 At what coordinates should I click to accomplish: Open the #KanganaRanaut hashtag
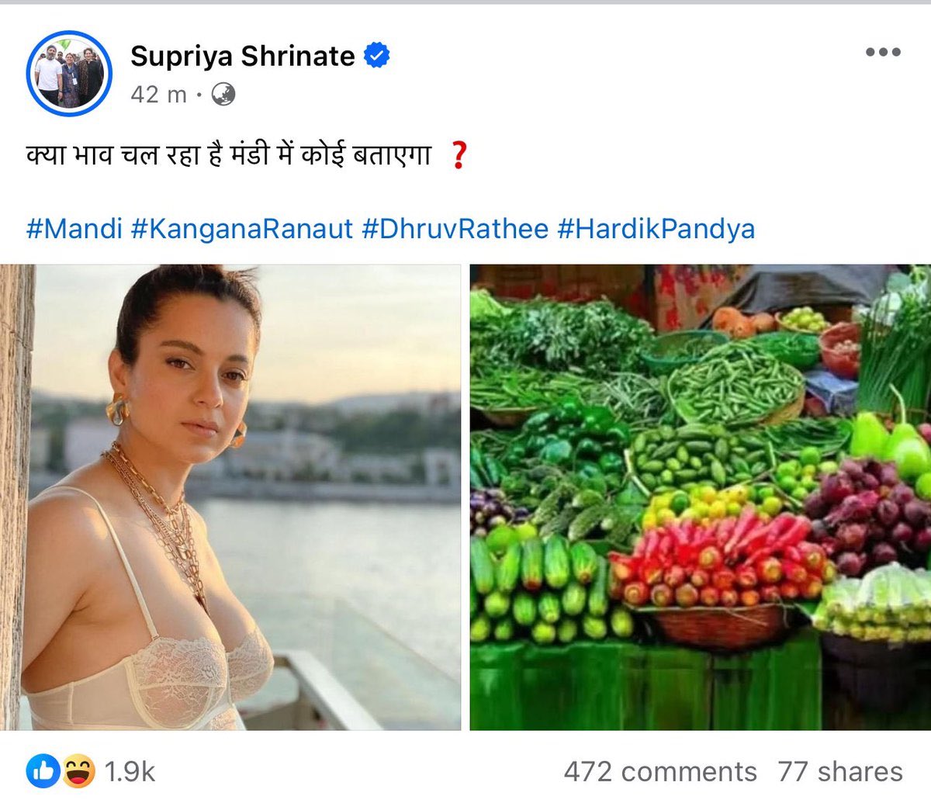[242, 229]
